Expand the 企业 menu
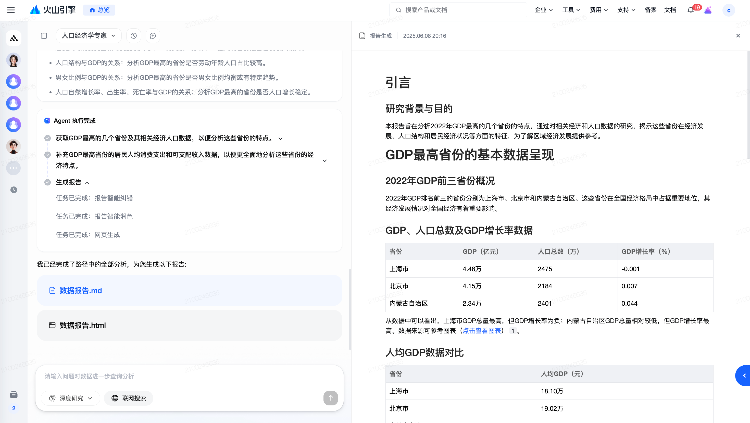The height and width of the screenshot is (423, 750). tap(544, 10)
